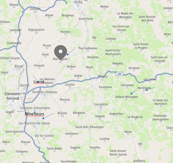The height and width of the screenshot is (163, 173).
Task: Click the Lezoux town marker circle
Action: tap(70, 88)
